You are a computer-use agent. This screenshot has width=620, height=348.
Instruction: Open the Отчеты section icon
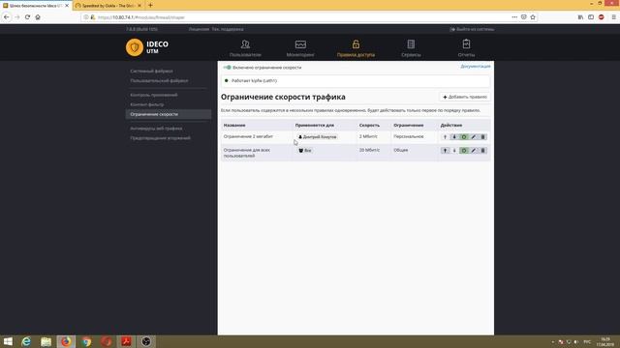pos(466,43)
